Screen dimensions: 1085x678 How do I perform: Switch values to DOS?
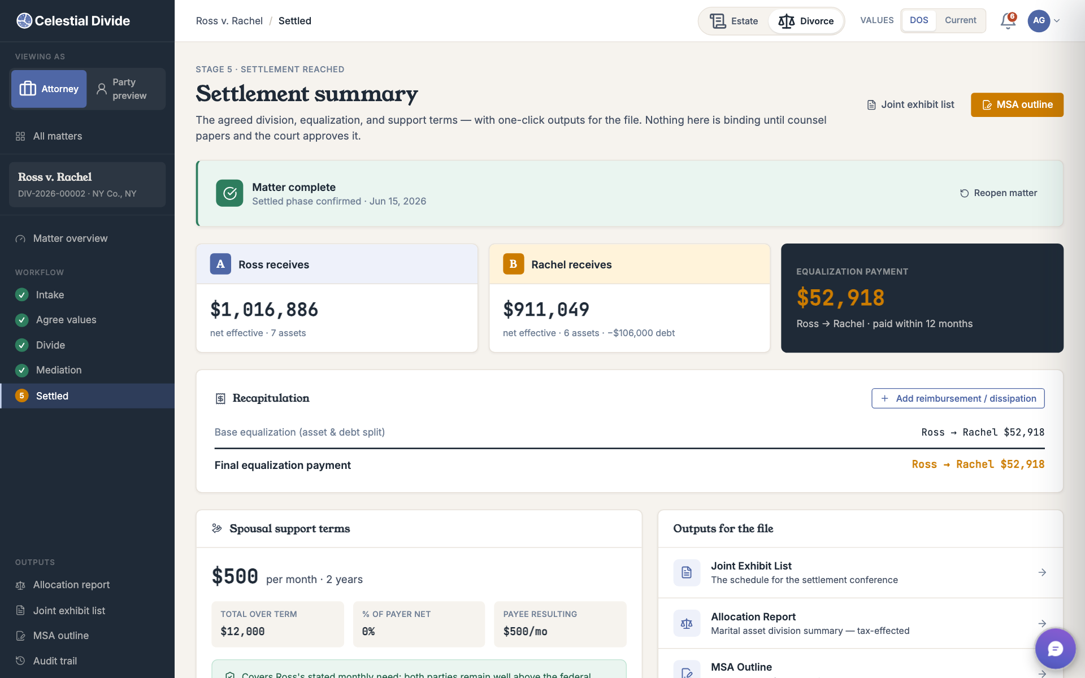click(x=919, y=20)
